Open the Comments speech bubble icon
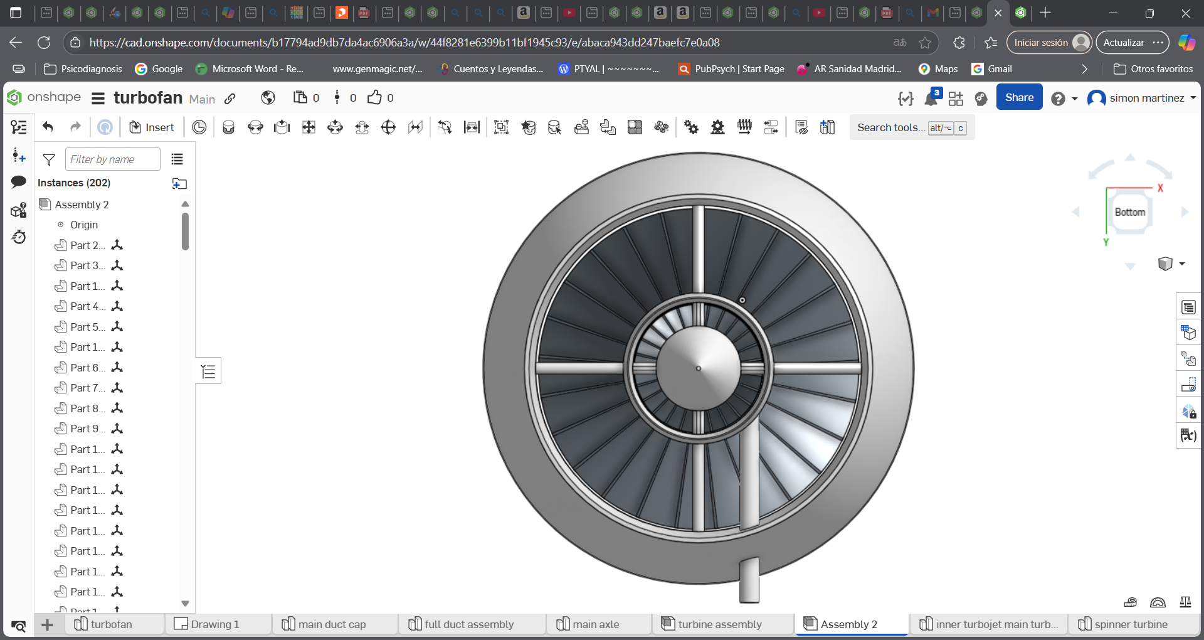The image size is (1204, 640). tap(19, 182)
